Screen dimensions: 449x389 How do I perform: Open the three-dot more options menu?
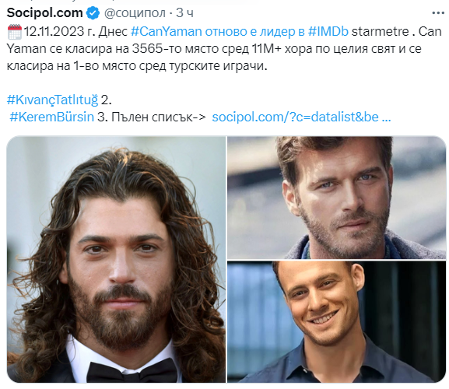(438, 13)
